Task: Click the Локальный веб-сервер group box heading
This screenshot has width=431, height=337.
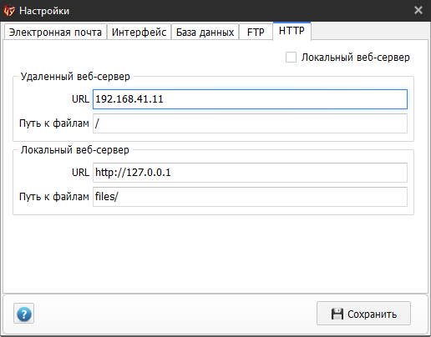Action: (x=75, y=150)
